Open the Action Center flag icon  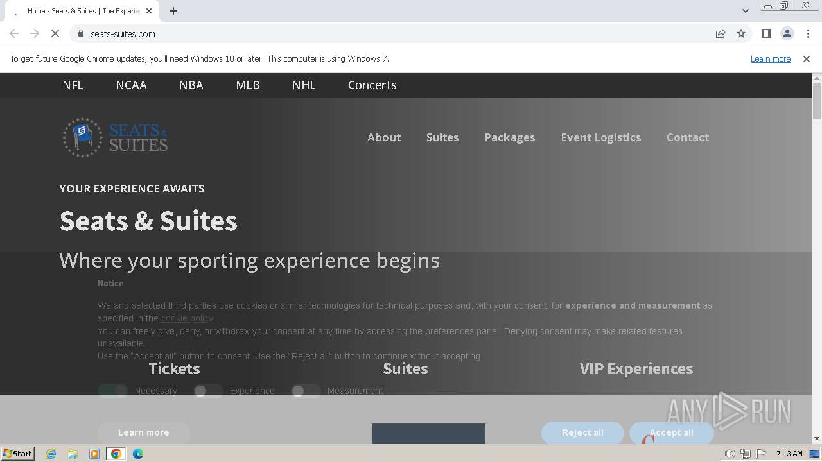[761, 454]
